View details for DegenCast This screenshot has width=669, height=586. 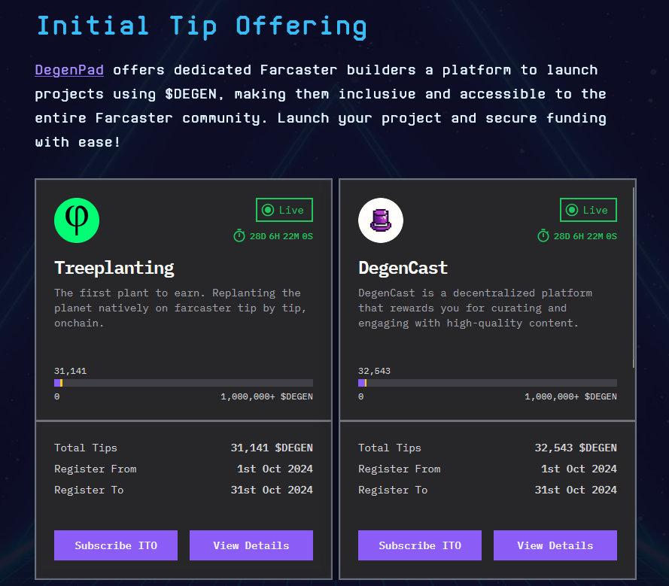click(555, 545)
